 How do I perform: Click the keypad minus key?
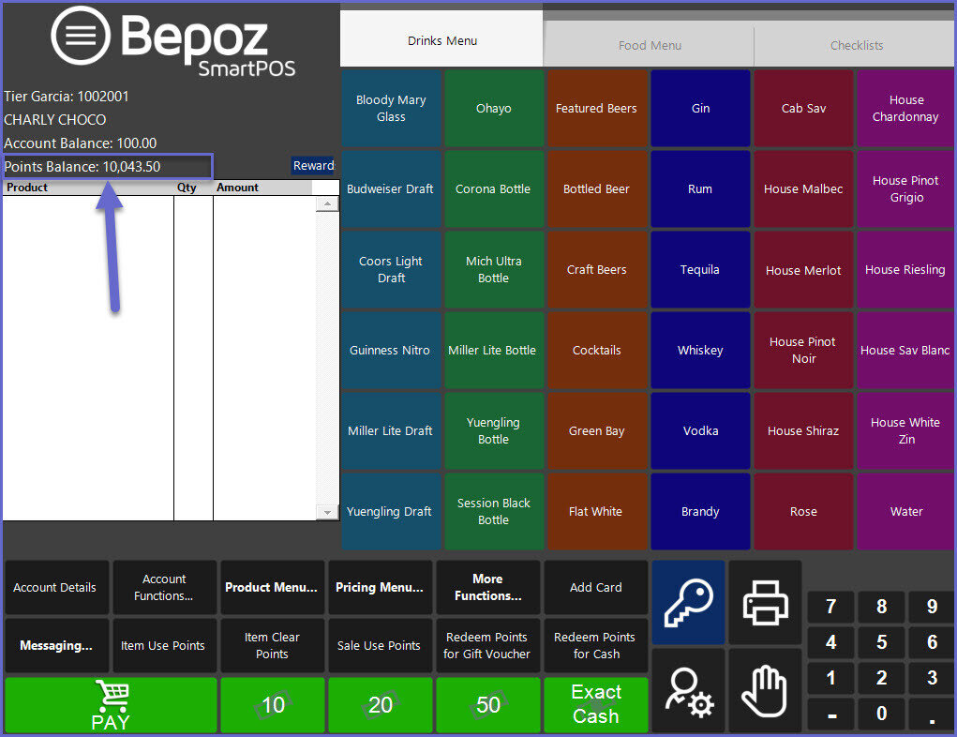point(830,714)
